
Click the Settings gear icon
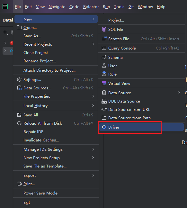point(19,79)
